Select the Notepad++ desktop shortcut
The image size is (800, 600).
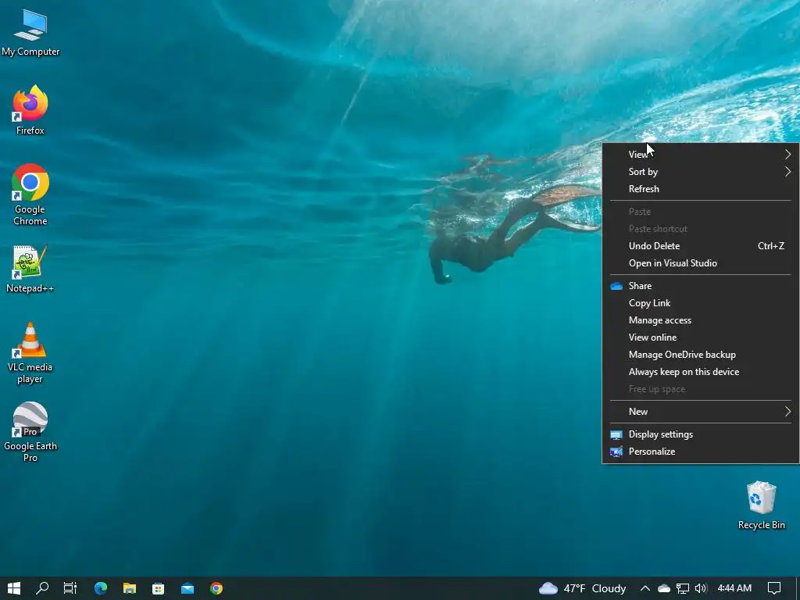[30, 269]
